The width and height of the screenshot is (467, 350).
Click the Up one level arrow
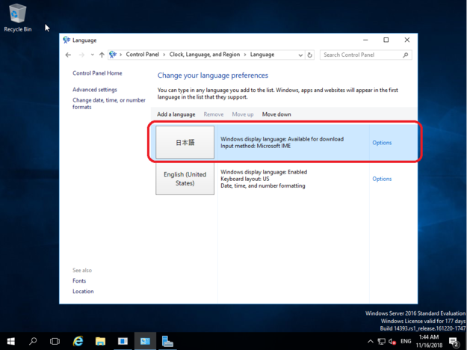coord(102,55)
